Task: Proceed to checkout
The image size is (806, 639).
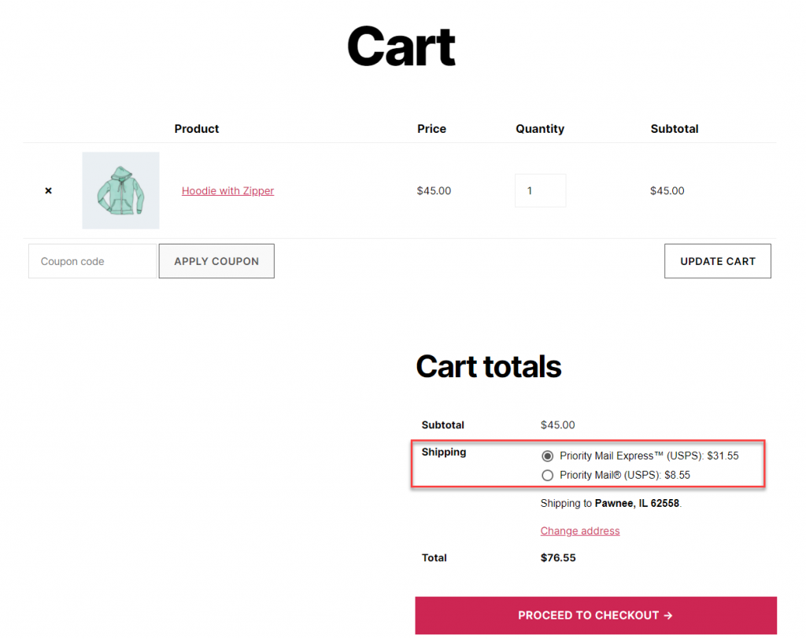Action: 596,615
